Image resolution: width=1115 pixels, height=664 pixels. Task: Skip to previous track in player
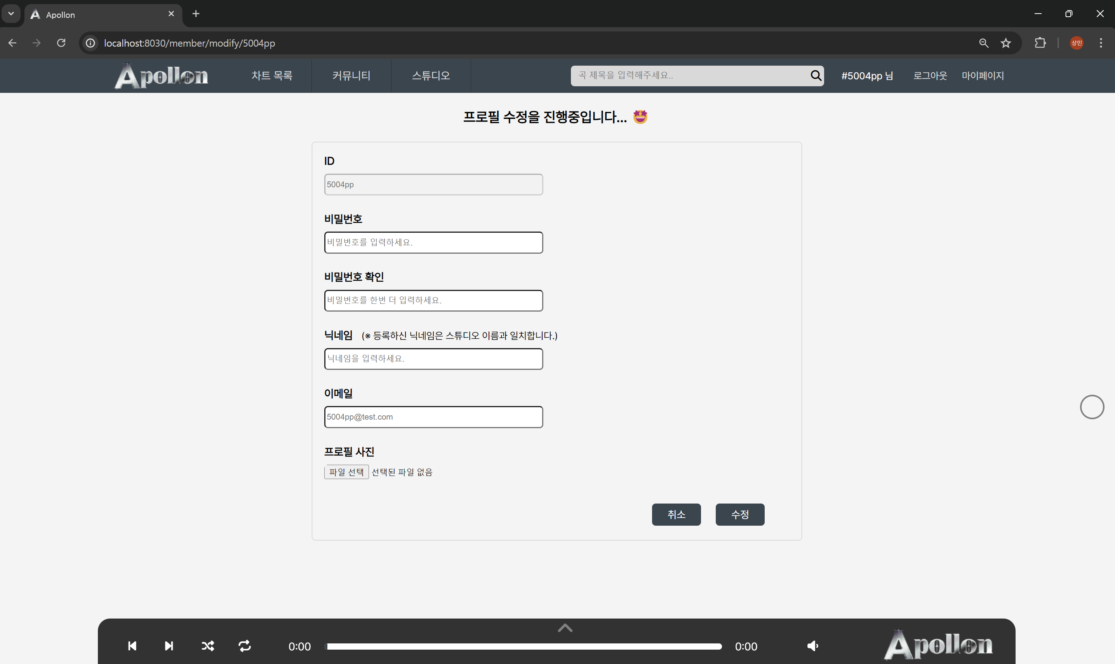132,646
